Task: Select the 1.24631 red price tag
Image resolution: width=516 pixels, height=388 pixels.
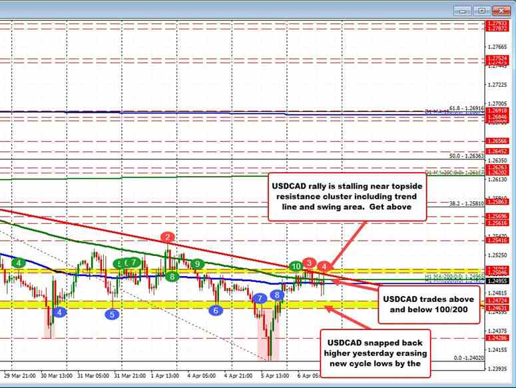Action: (x=497, y=308)
